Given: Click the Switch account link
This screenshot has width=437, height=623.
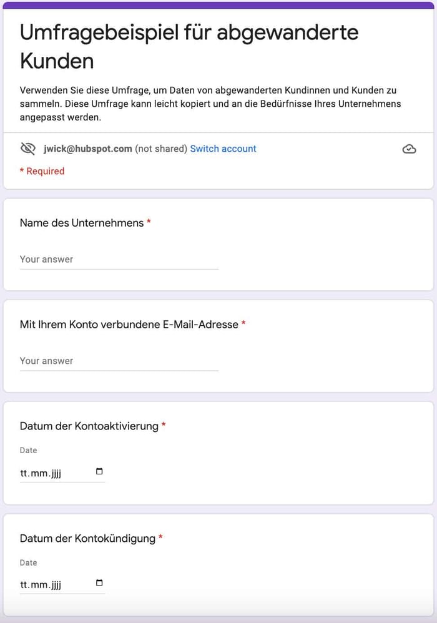Looking at the screenshot, I should (x=223, y=149).
